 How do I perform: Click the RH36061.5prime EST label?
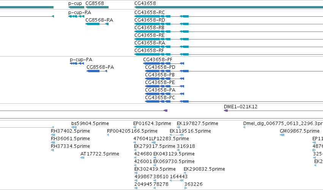pos(70,139)
